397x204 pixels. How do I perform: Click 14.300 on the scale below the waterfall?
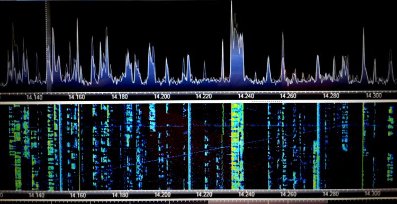point(372,193)
